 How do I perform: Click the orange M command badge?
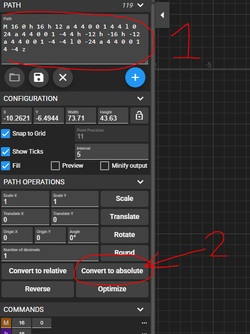tap(6, 323)
